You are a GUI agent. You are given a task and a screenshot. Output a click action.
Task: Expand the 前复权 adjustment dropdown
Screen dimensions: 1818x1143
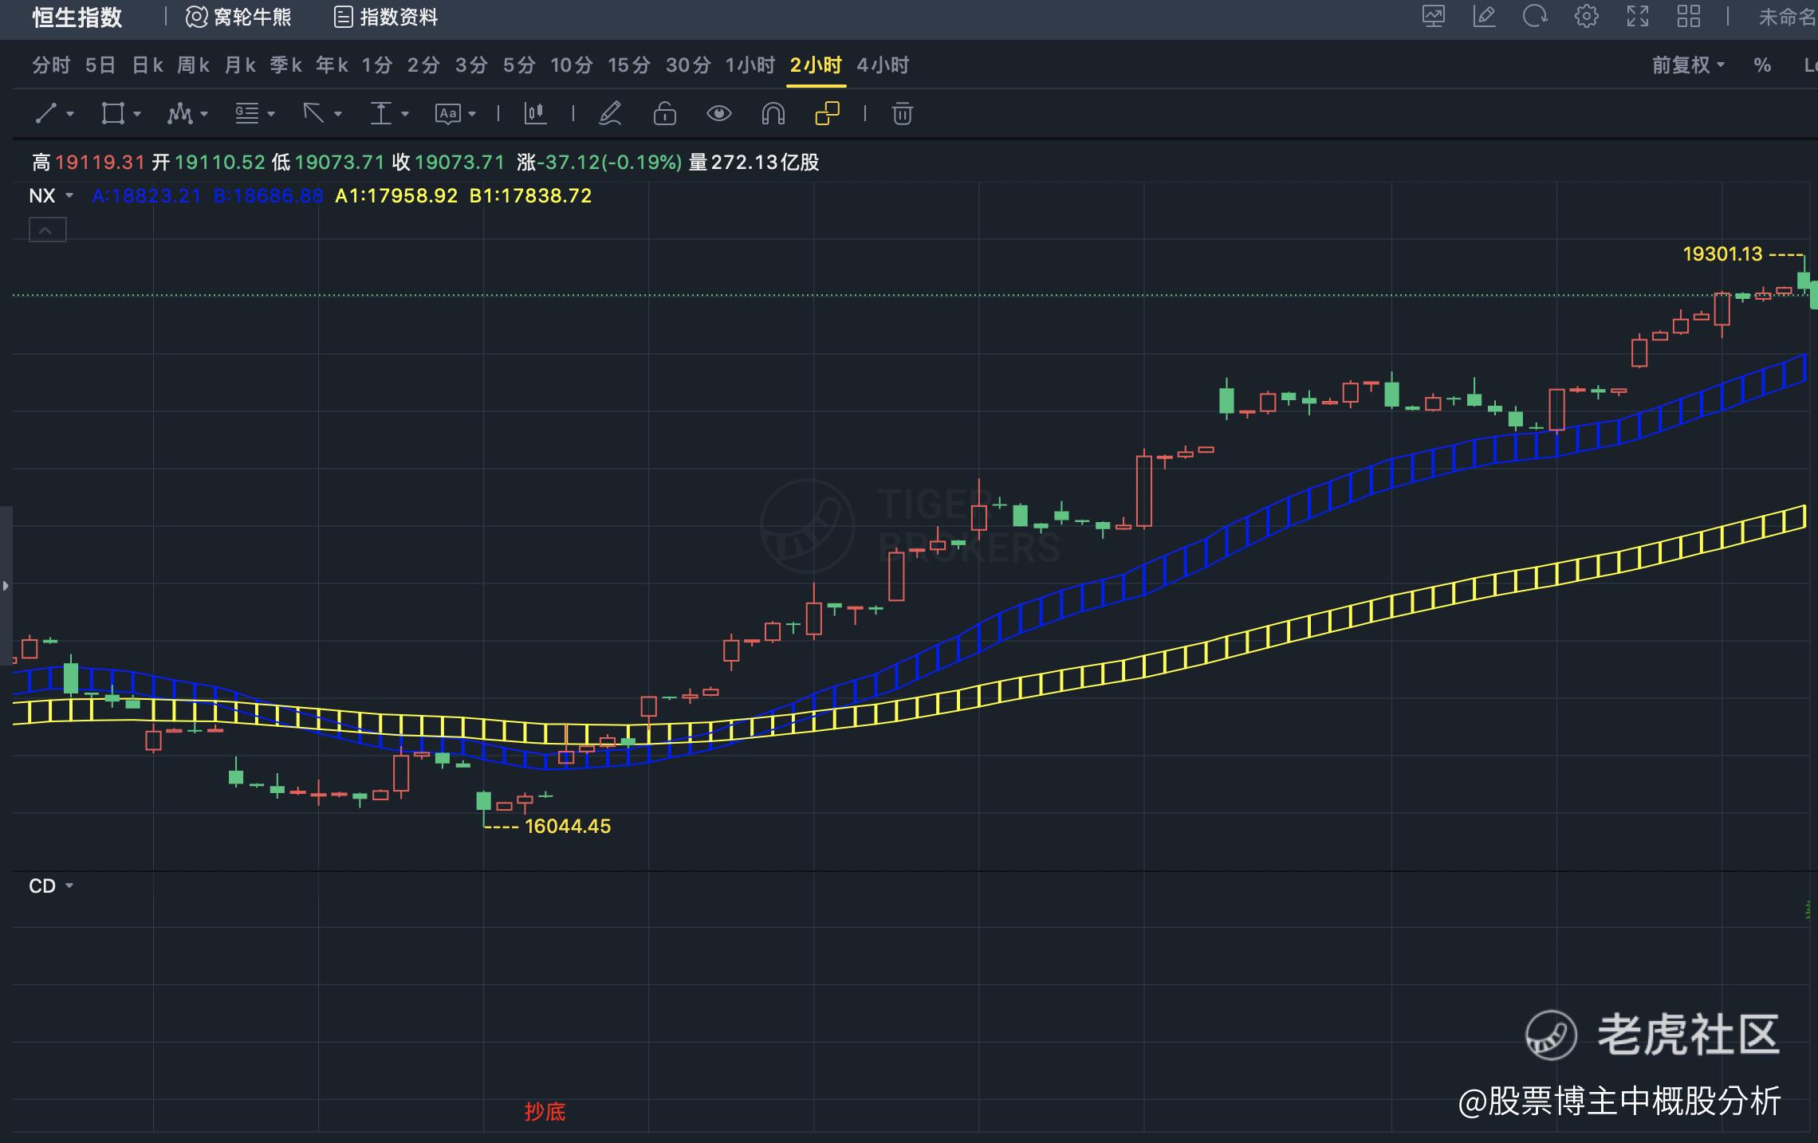point(1687,65)
